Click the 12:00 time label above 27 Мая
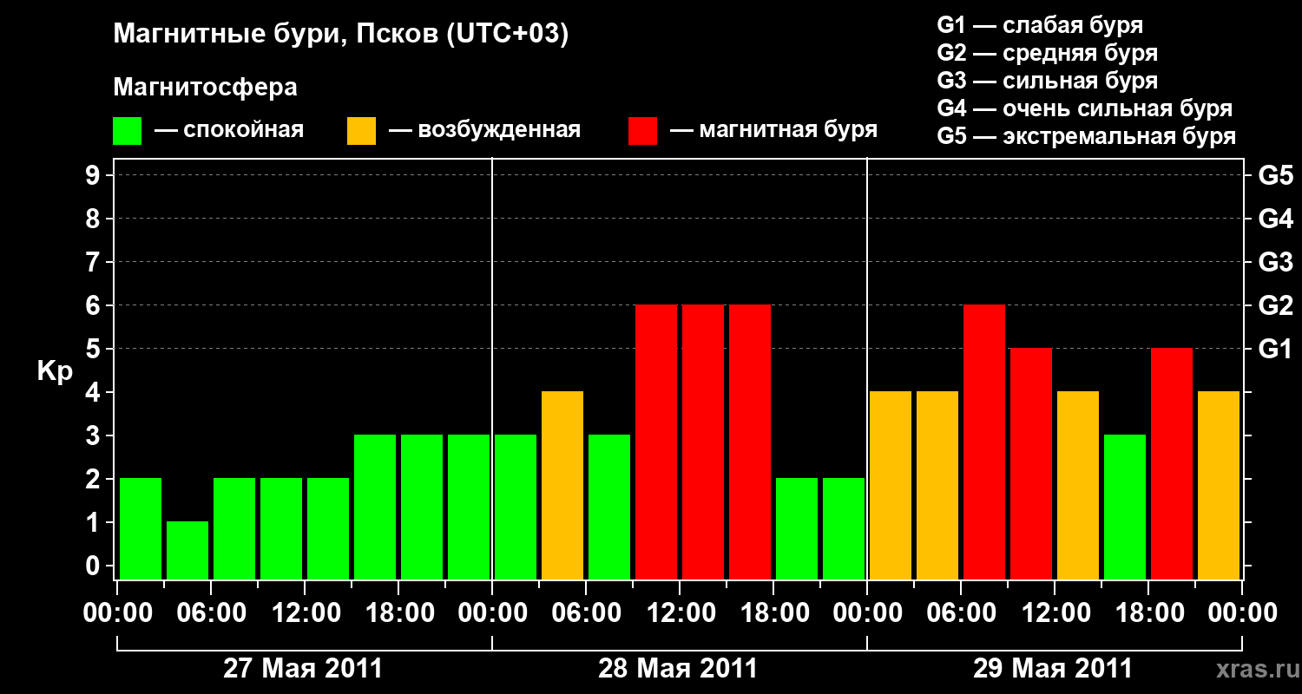The image size is (1302, 694). 305,612
